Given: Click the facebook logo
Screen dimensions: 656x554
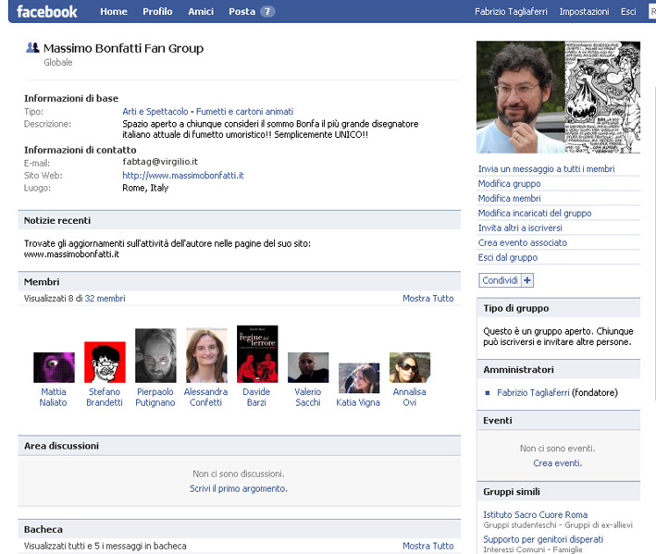Looking at the screenshot, I should 47,12.
